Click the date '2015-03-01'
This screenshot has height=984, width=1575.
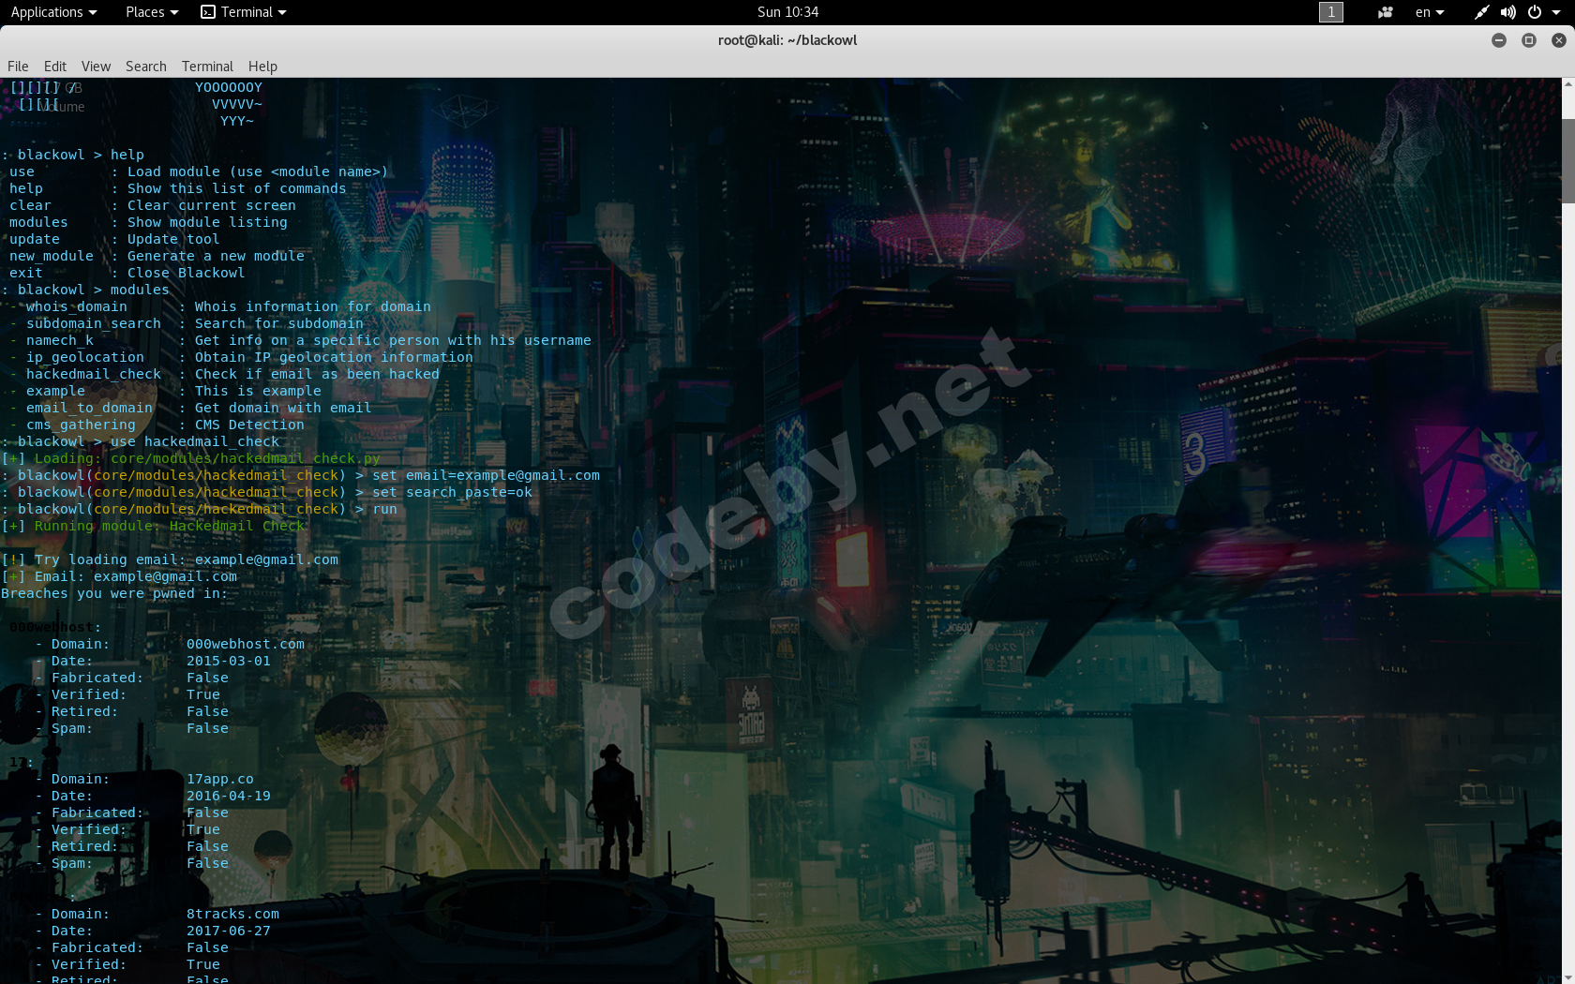(x=229, y=661)
